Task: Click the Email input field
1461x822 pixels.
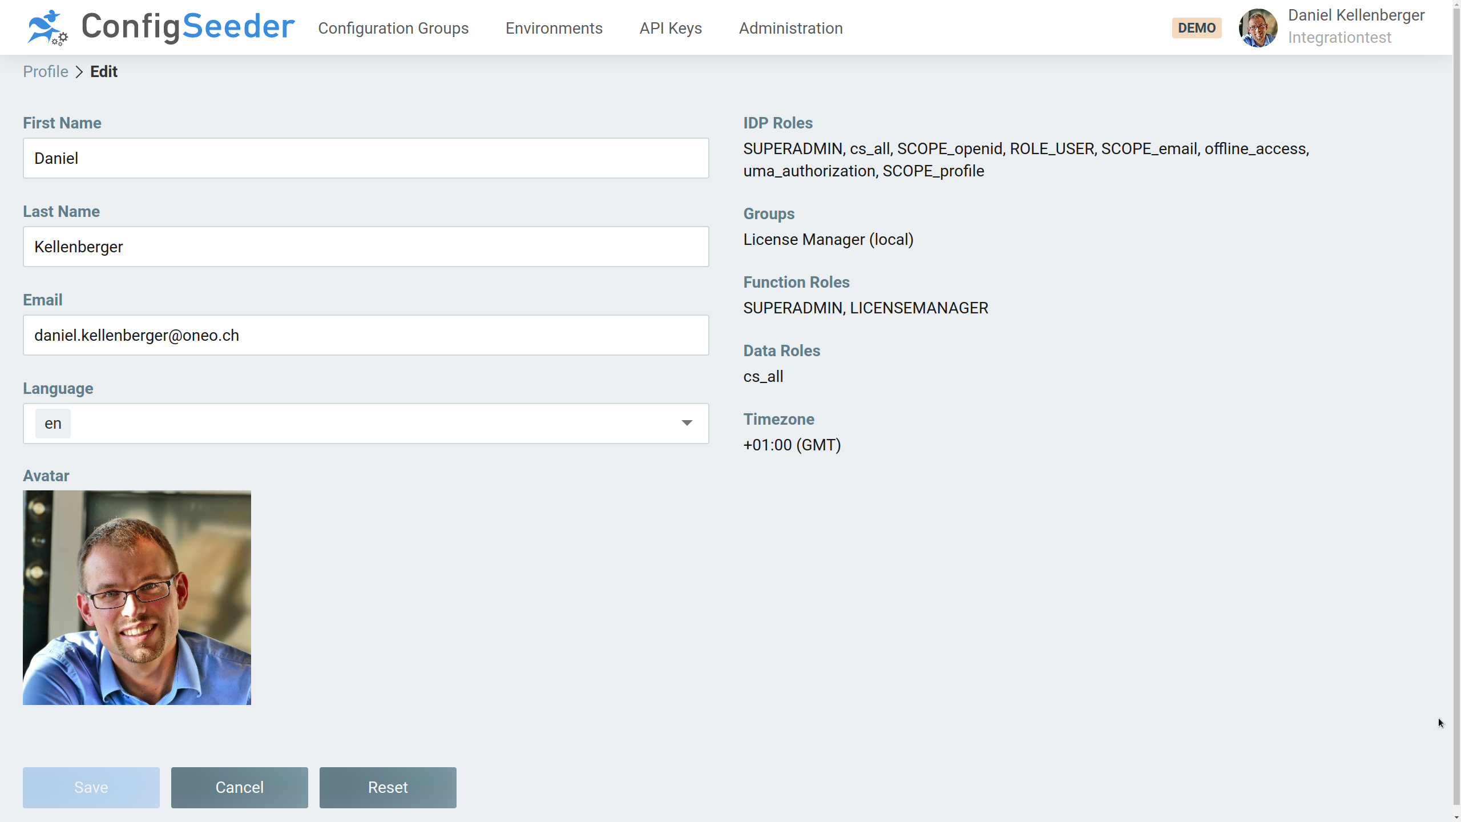Action: point(365,335)
